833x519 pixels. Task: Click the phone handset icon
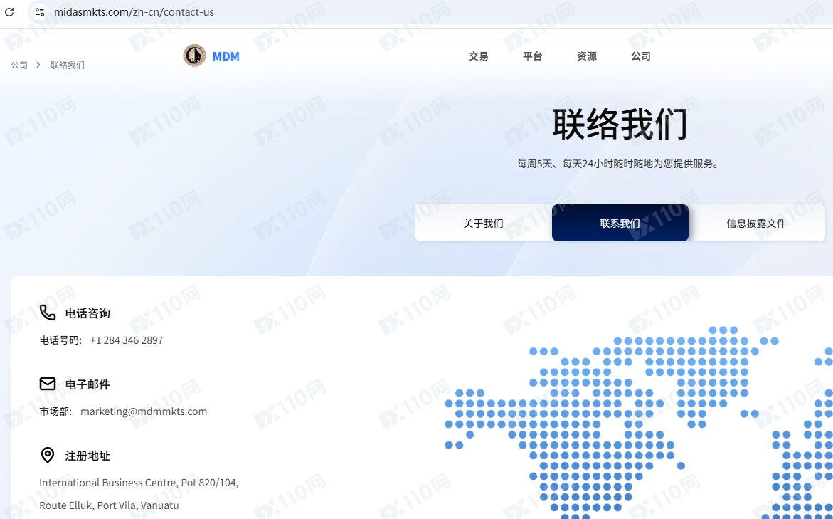(x=48, y=313)
